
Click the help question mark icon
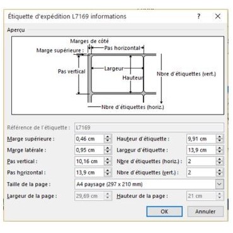(198, 16)
